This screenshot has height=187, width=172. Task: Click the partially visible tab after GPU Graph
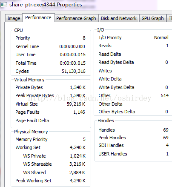[x=169, y=18]
